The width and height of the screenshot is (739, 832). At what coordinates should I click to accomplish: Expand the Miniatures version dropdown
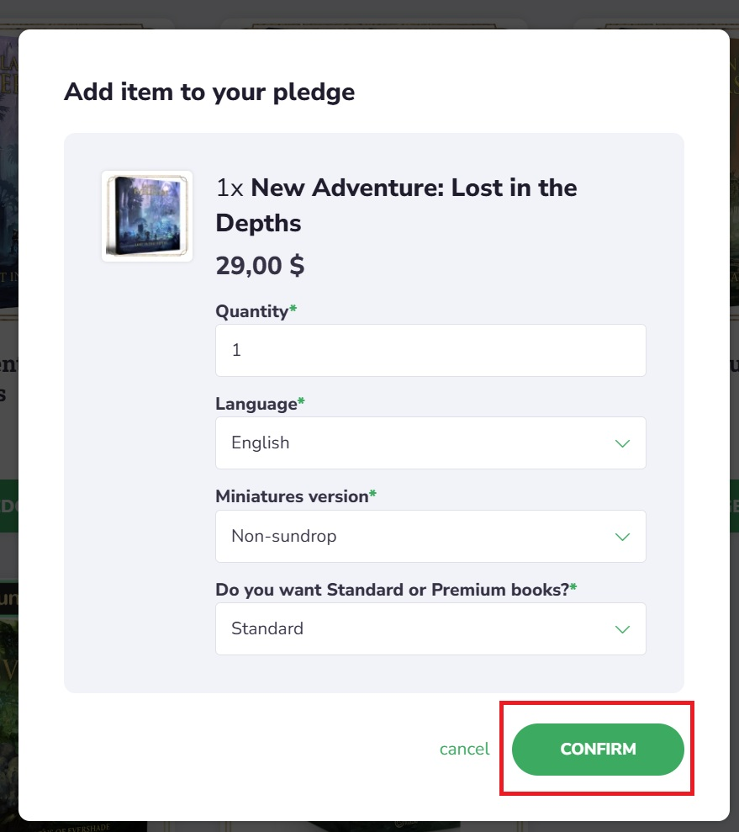pyautogui.click(x=430, y=536)
